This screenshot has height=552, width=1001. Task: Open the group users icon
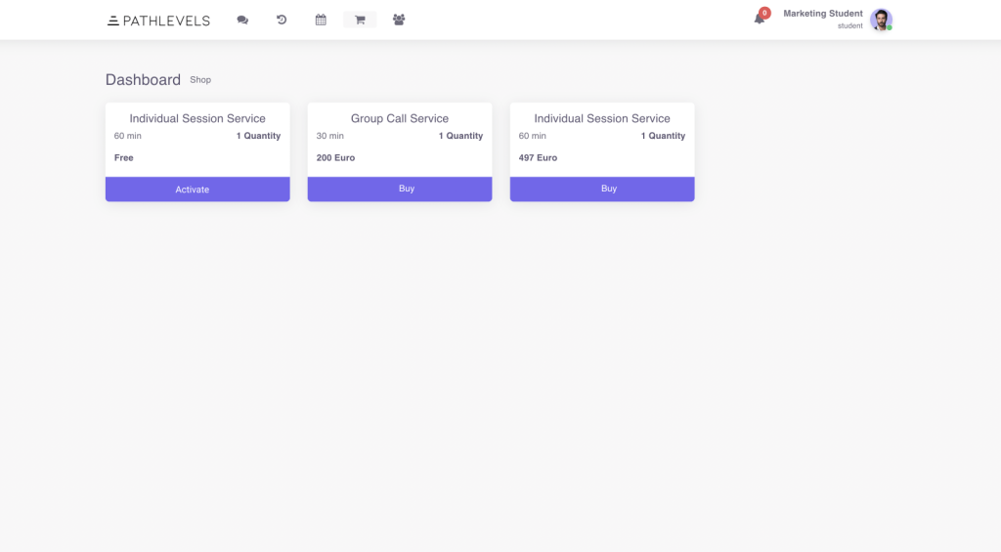(399, 20)
